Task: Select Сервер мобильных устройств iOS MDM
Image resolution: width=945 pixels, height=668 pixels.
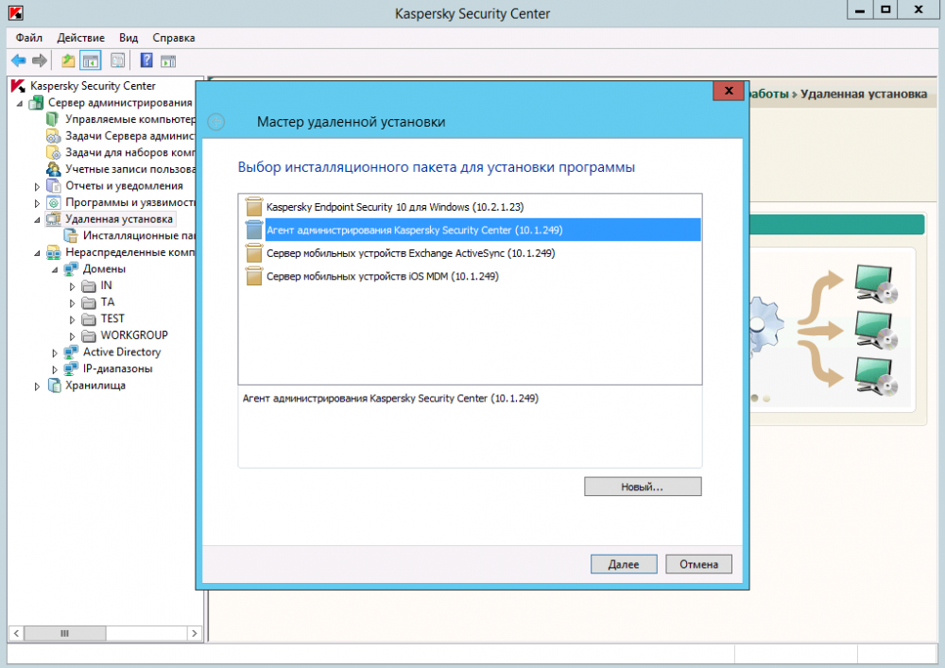Action: 470,277
